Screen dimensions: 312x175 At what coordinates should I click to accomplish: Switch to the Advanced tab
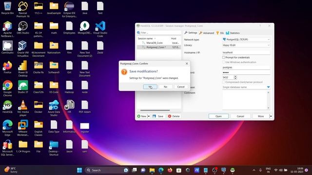click(x=207, y=33)
